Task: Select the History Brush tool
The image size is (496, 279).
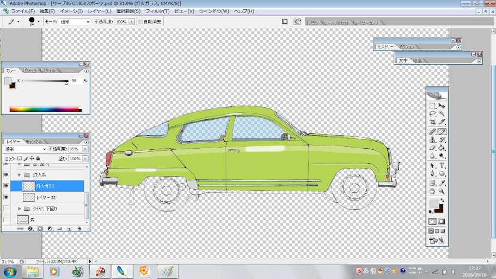Action: point(442,139)
